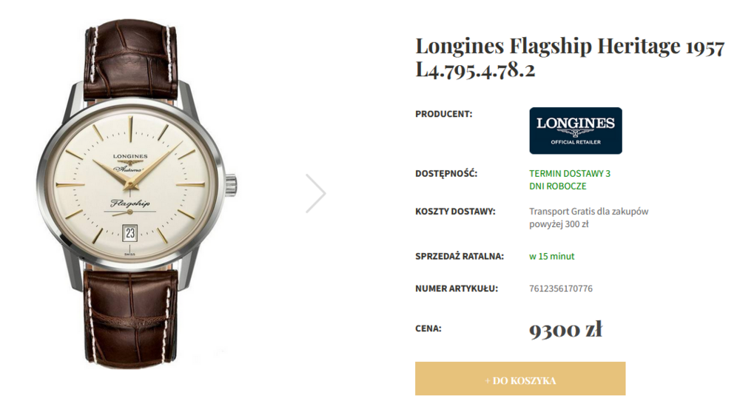Click the Flagship script on the dial

(x=130, y=203)
